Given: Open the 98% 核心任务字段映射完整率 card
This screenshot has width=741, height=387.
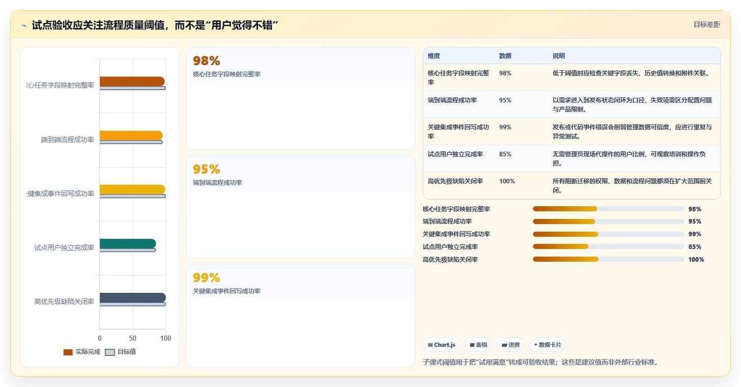Looking at the screenshot, I should [x=300, y=98].
